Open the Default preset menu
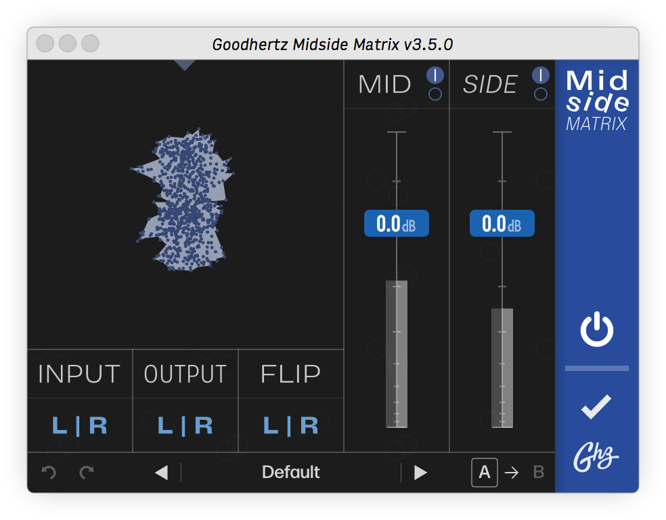Screen dimensions: 666x520 click(290, 473)
